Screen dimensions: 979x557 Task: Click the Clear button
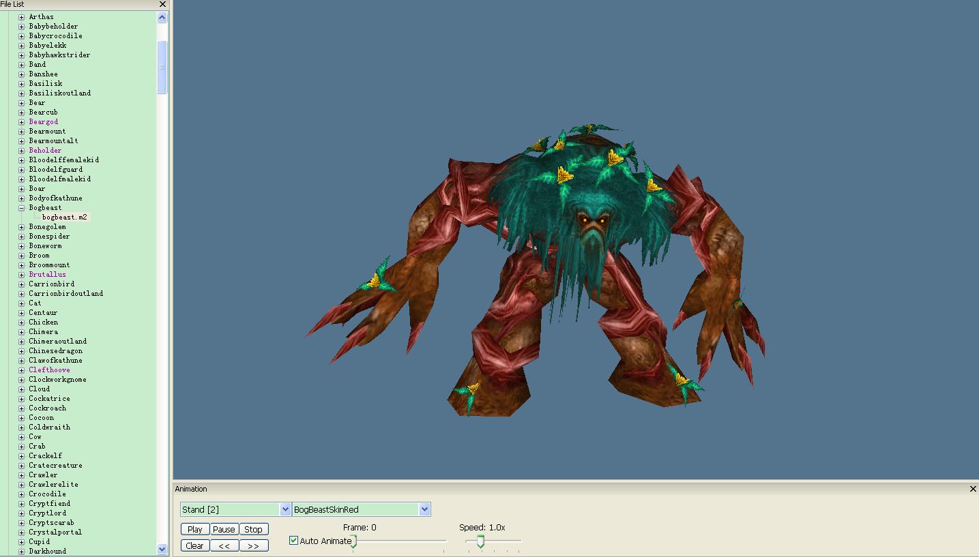pos(195,545)
